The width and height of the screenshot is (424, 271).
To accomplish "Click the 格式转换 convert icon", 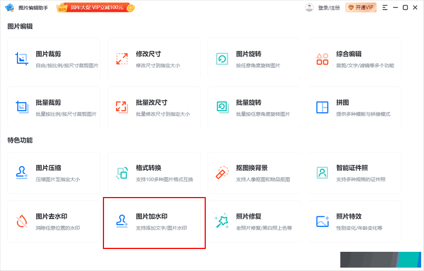I will pos(122,173).
